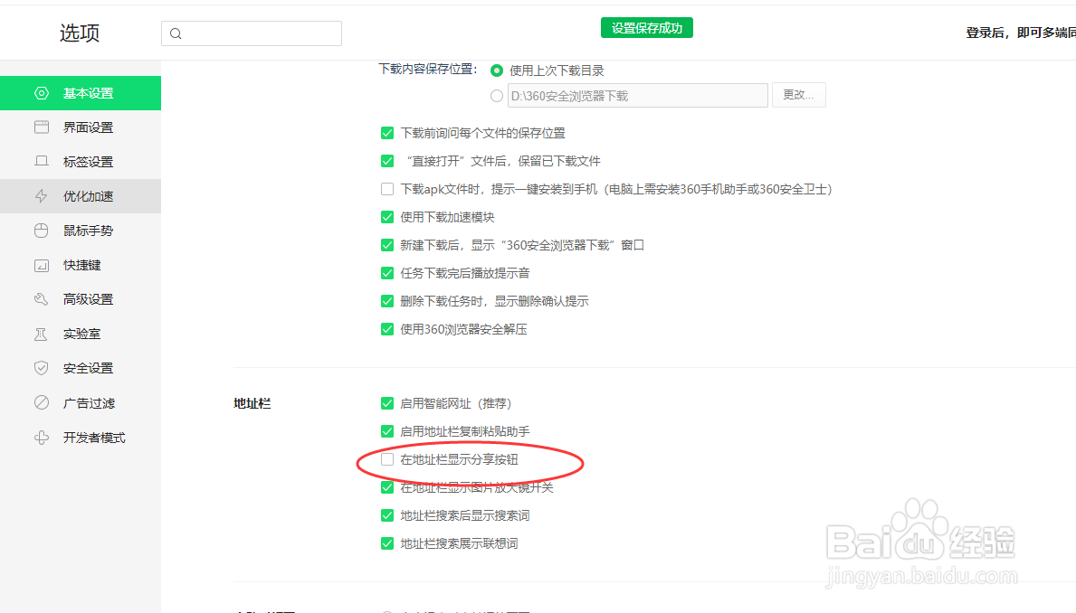The height and width of the screenshot is (613, 1076).
Task: Open 广告过滤 settings
Action: point(81,402)
